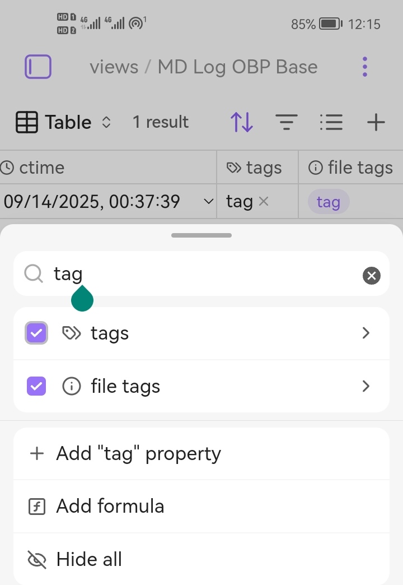Expand the file tags property chevron
The width and height of the screenshot is (403, 585).
366,386
